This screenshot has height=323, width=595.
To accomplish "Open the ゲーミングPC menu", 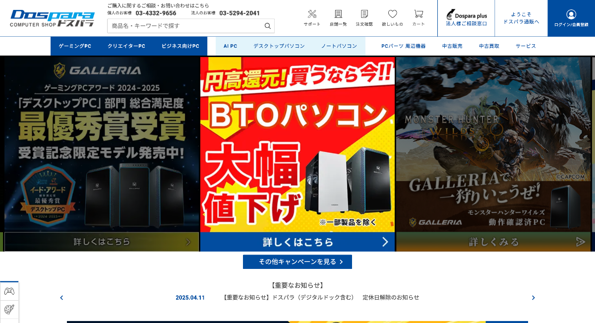I will (75, 46).
